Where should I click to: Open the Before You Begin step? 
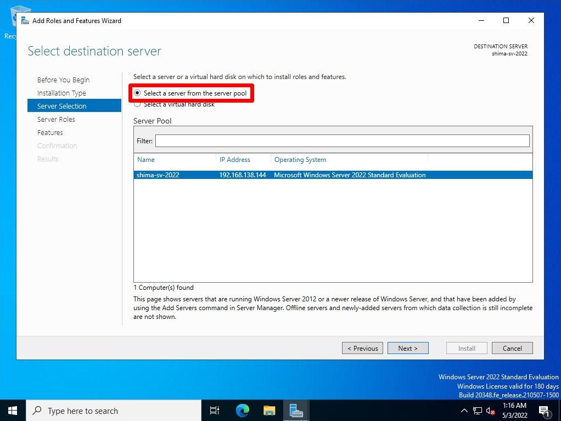pos(63,80)
